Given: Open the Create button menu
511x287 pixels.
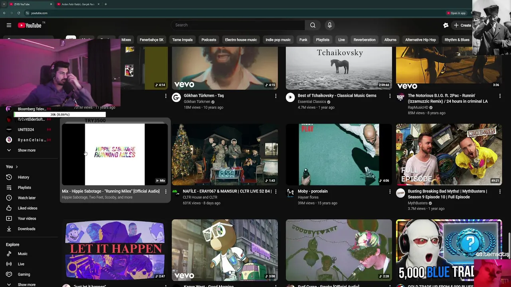Looking at the screenshot, I should [x=462, y=25].
